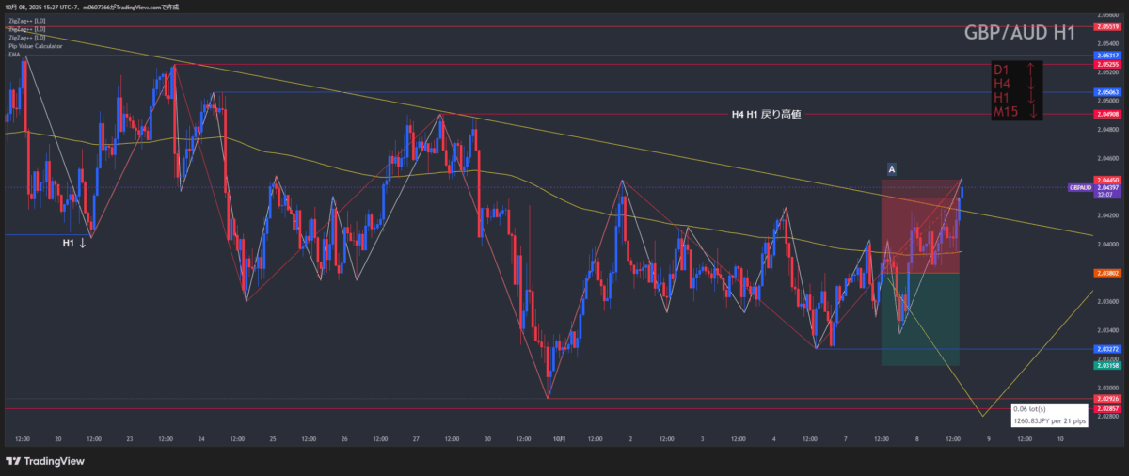Select the 2.05519 red price level label
Viewport: 1129px width, 476px height.
tap(1106, 27)
